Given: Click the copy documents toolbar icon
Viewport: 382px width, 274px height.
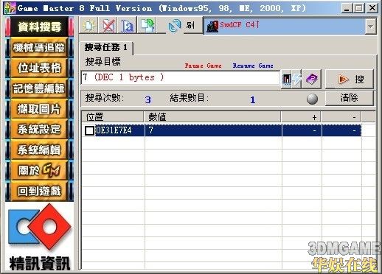Looking at the screenshot, I should coord(147,25).
